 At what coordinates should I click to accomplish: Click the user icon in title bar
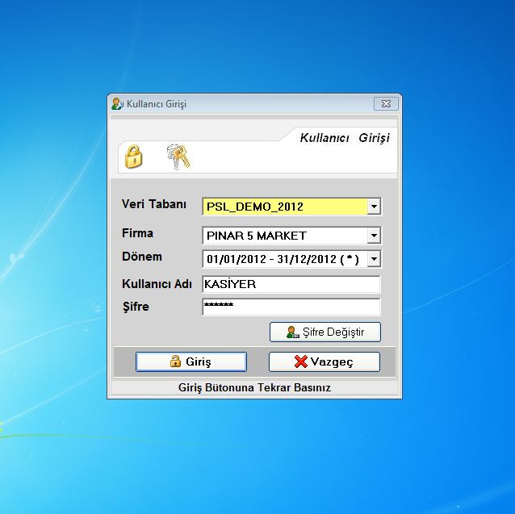click(117, 104)
